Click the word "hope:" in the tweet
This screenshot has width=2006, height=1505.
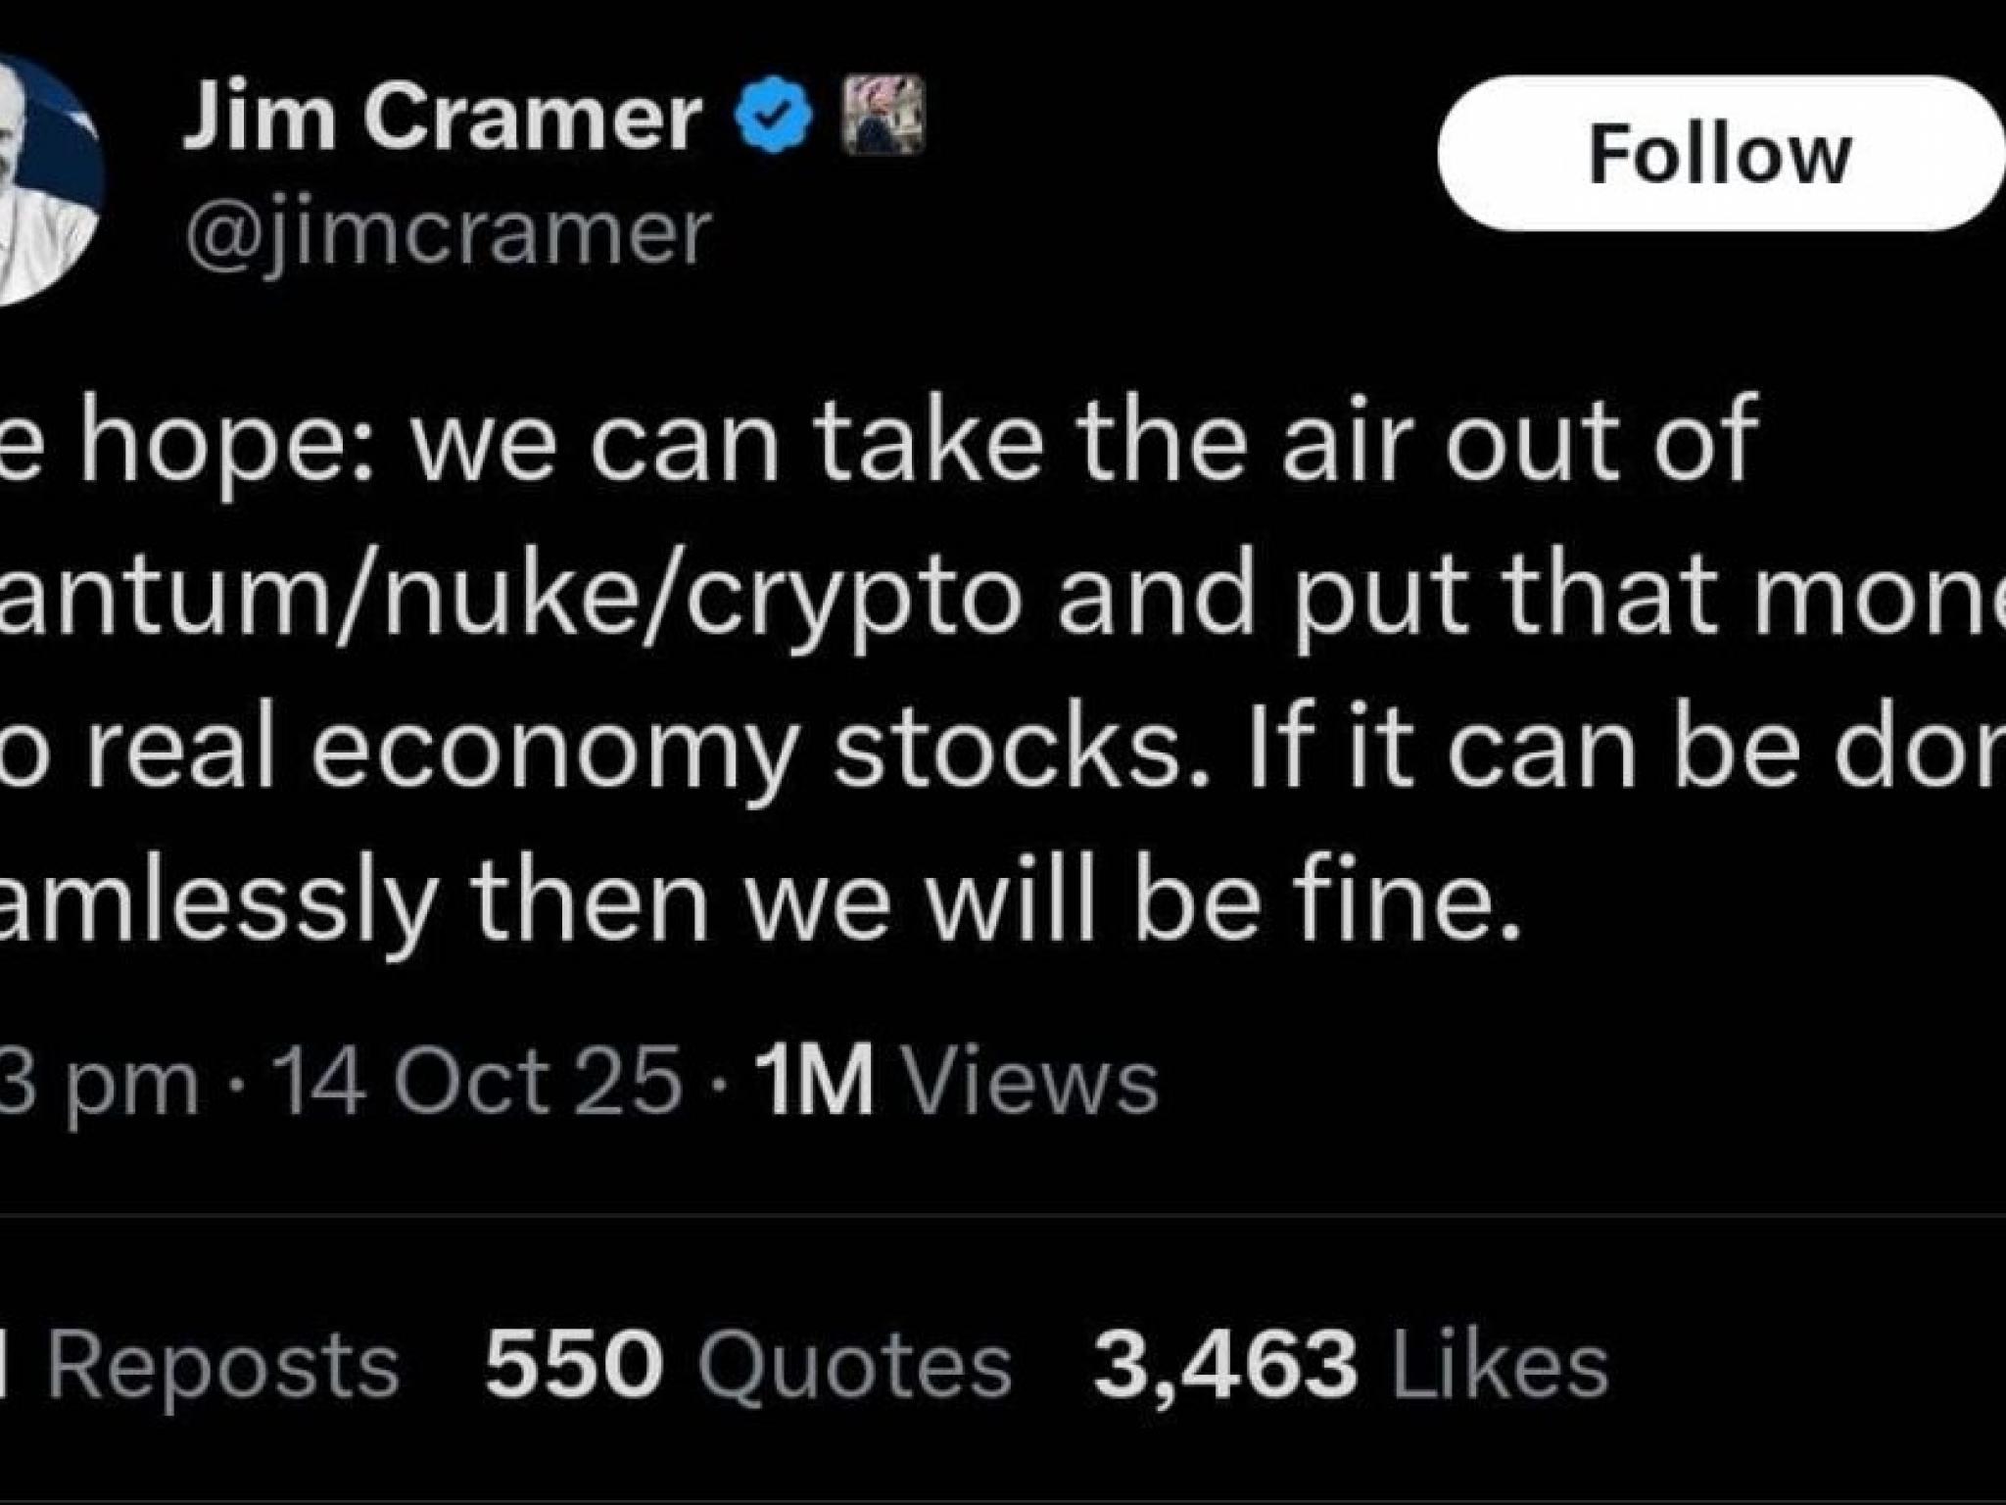point(228,449)
